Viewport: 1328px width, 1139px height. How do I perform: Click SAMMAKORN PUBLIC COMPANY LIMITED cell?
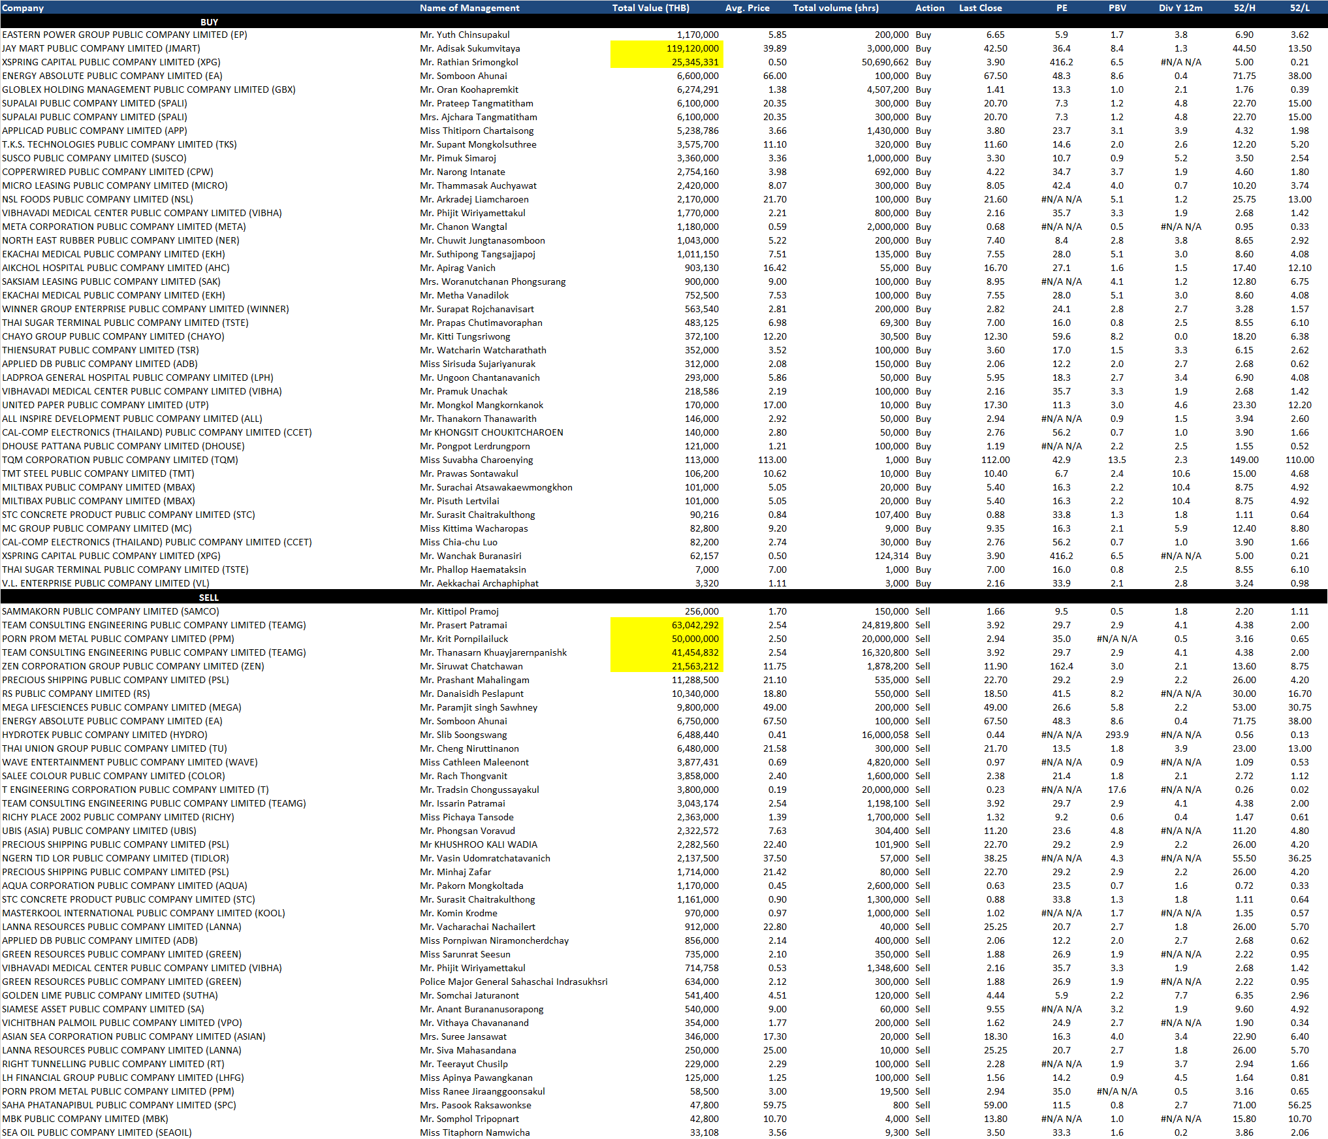[x=110, y=611]
